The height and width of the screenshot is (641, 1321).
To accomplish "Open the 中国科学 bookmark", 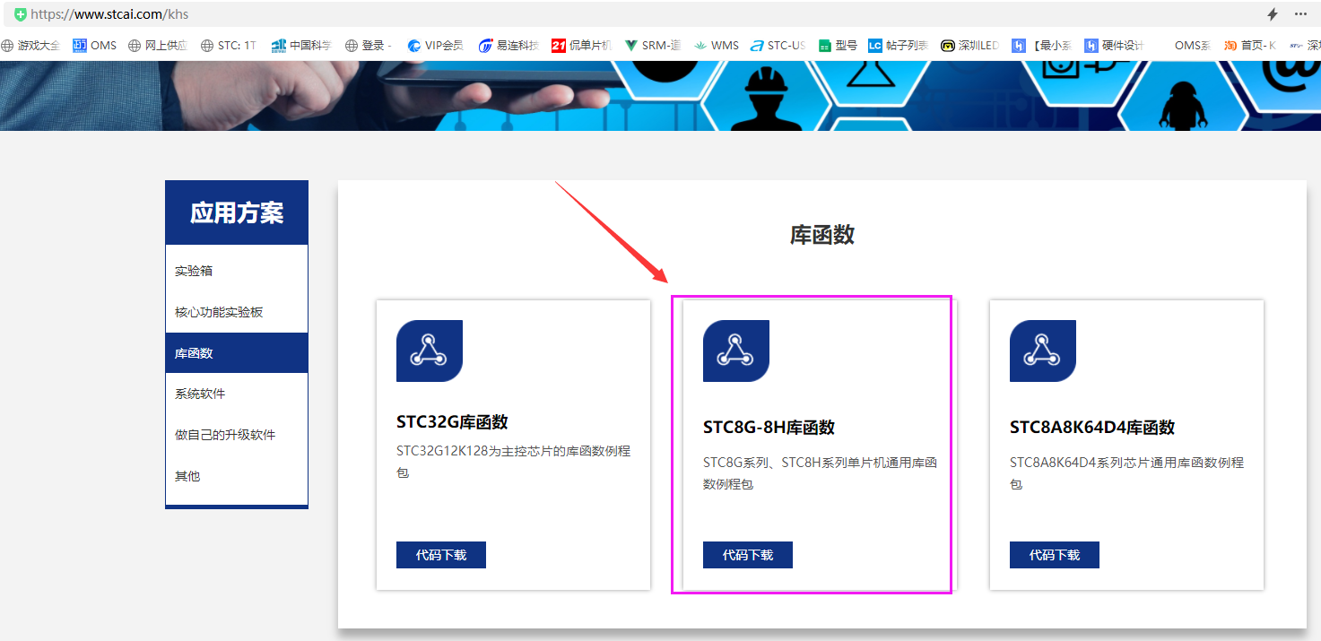I will 301,46.
